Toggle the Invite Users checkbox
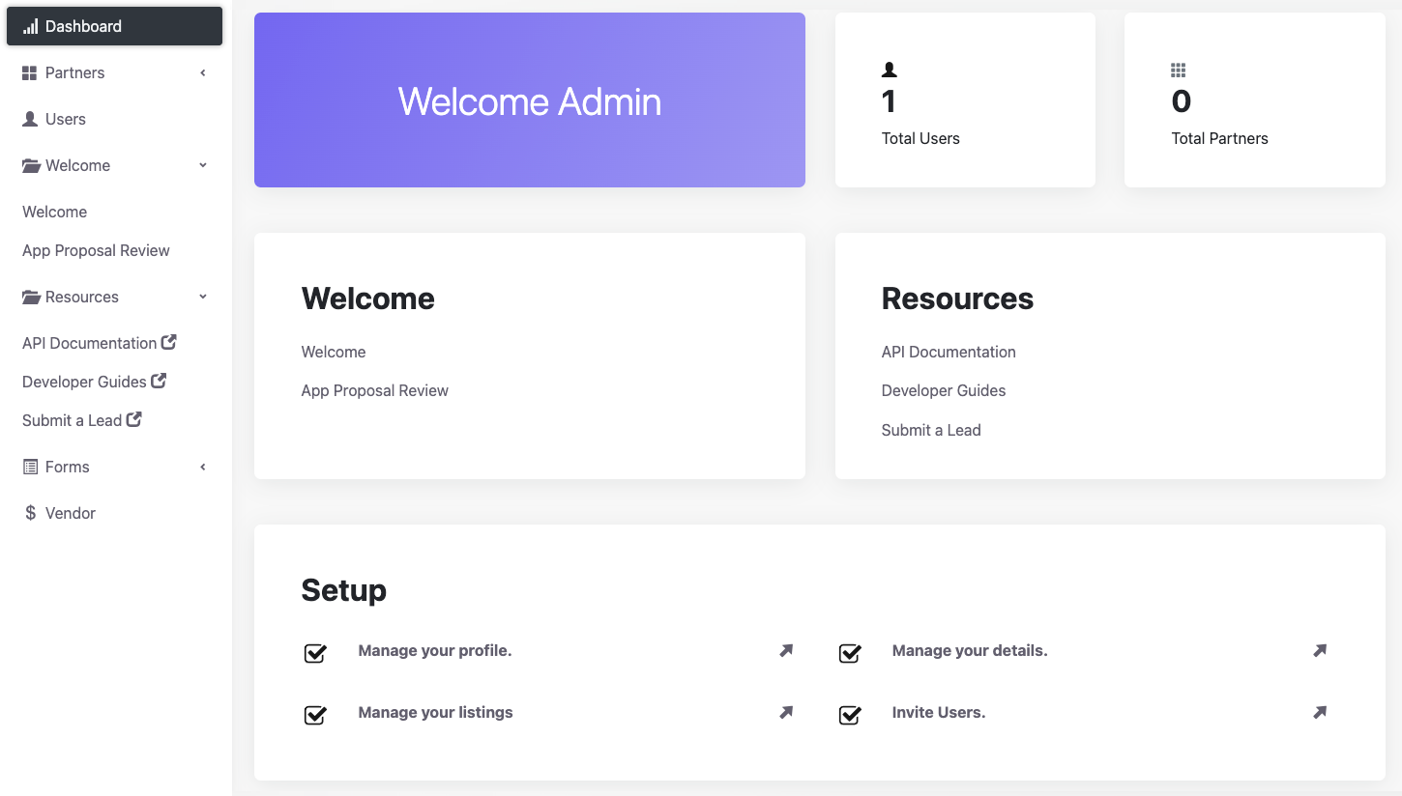This screenshot has width=1402, height=796. click(850, 715)
